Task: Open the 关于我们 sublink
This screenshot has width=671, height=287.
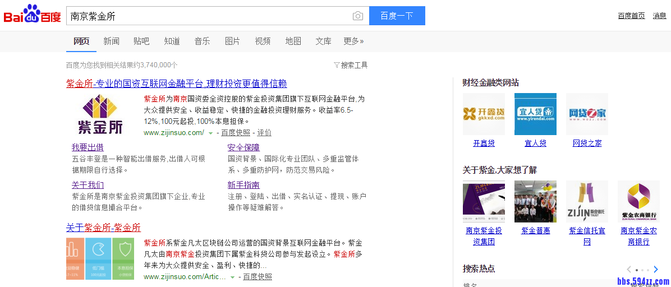Action: [88, 185]
